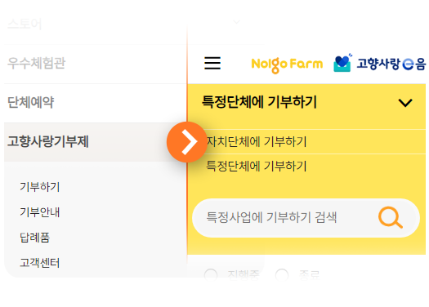Open the hamburger menu icon
429x307 pixels.
coord(212,63)
